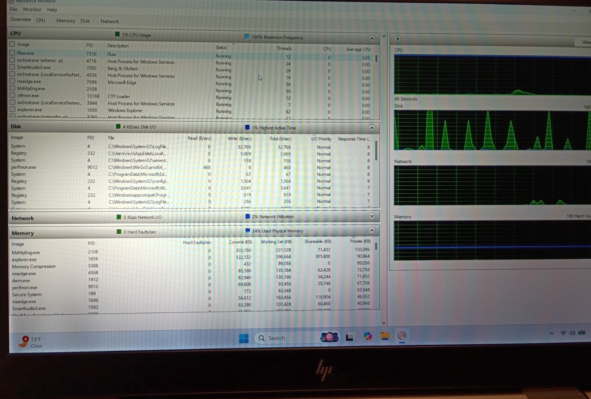This screenshot has height=399, width=591.
Task: Click the CPU list vertical scrollbar
Action: click(376, 85)
